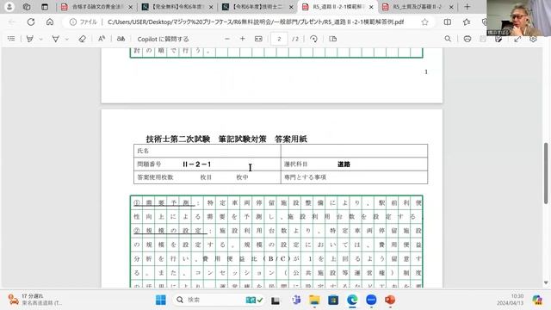The height and width of the screenshot is (310, 551).
Task: Click the 氏名 field label
Action: (143, 151)
